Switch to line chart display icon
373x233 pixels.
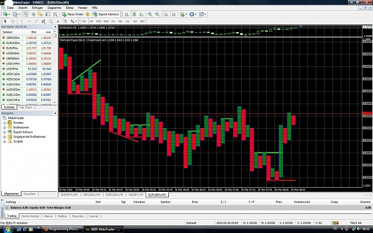(141, 14)
